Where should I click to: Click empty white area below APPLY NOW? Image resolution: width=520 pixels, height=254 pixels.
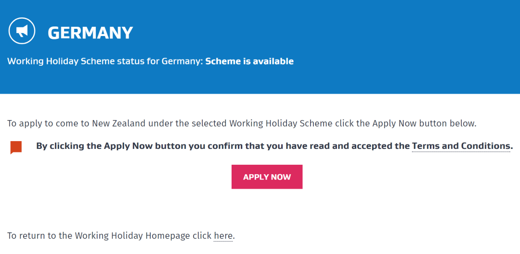[267, 208]
